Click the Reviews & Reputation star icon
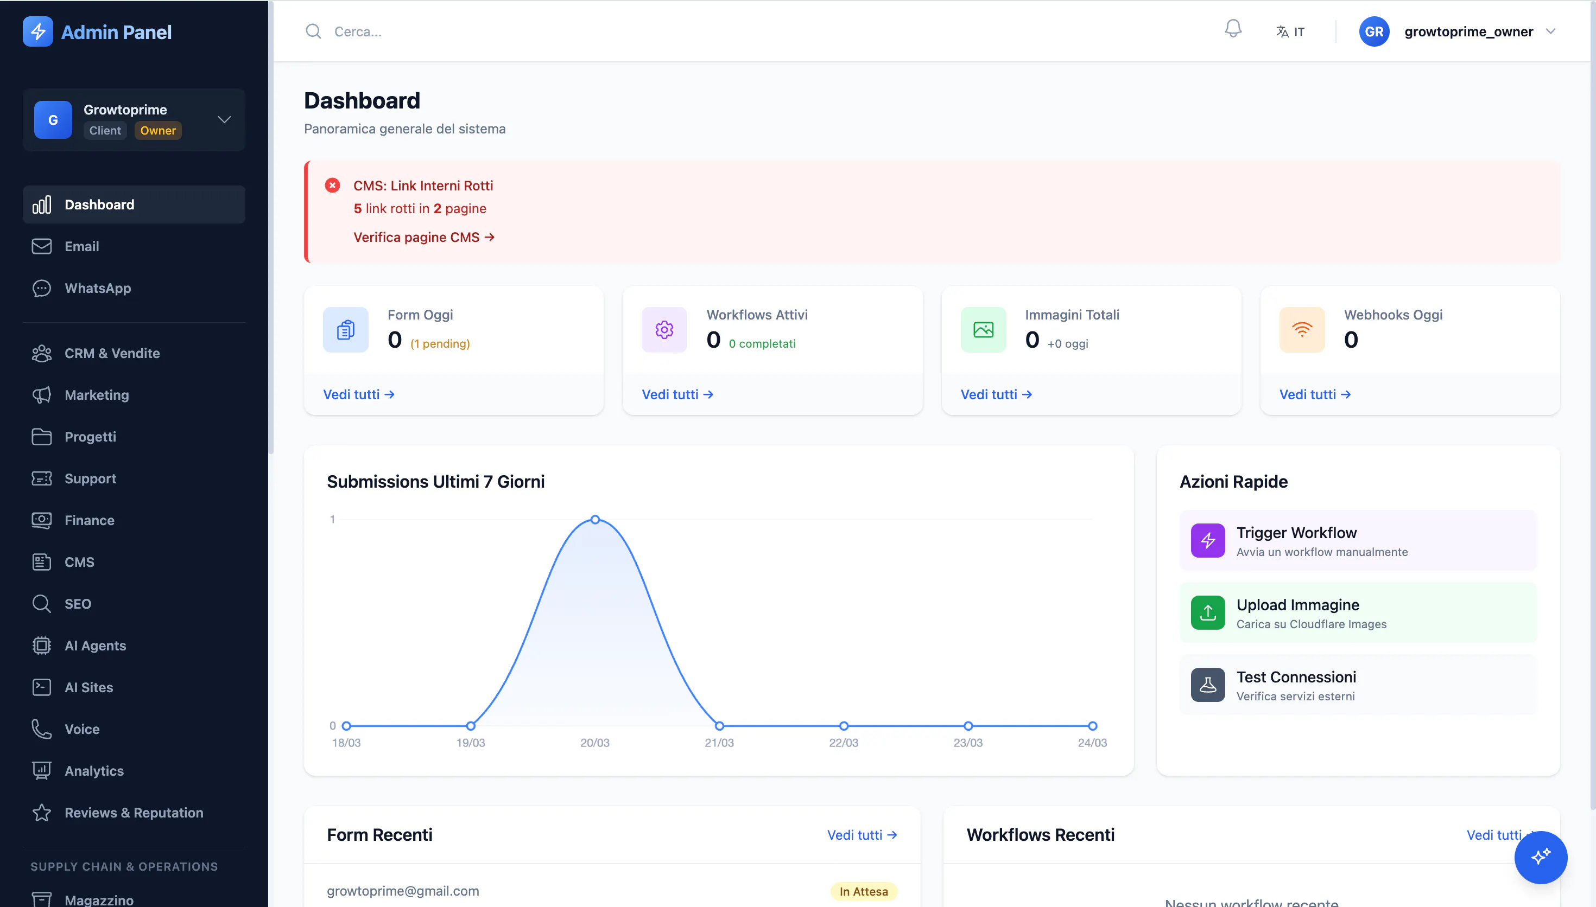 pyautogui.click(x=42, y=812)
